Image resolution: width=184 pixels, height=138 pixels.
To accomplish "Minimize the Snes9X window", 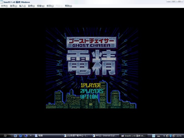I will tap(169, 1).
